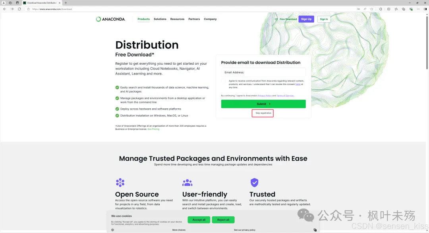Toggle split screen view icon
Viewport: 429px width, 233px height.
coord(388,9)
